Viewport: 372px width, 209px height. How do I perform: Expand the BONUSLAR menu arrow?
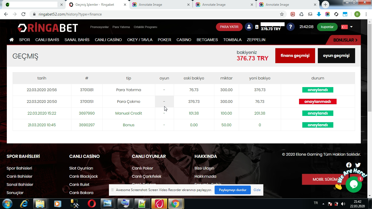[356, 40]
